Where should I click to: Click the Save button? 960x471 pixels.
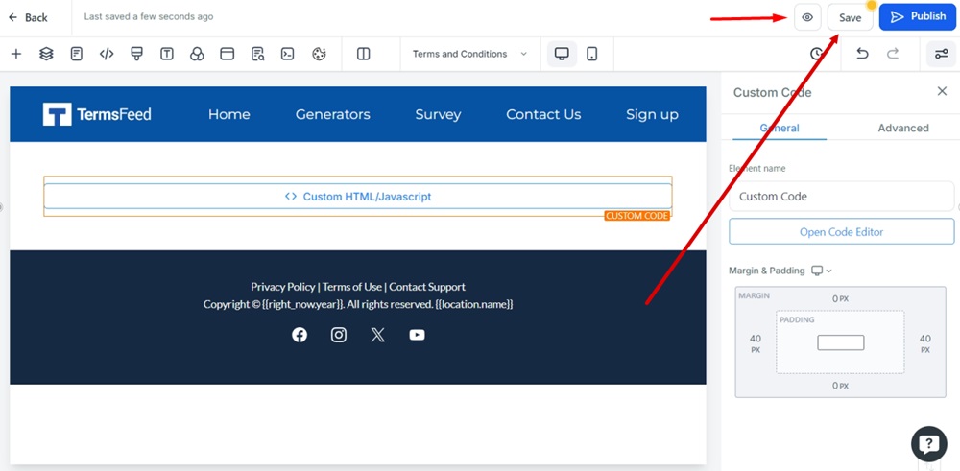click(x=850, y=17)
